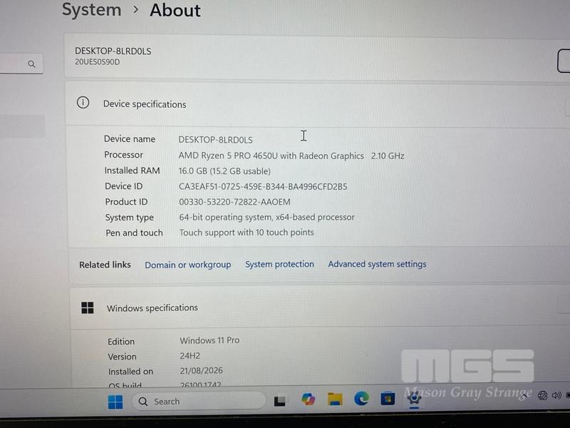Select the installed on date 21/08/2026

201,370
